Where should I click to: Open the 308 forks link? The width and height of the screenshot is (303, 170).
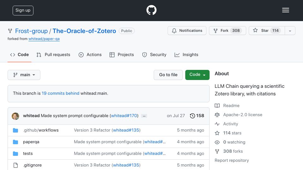tap(233, 151)
